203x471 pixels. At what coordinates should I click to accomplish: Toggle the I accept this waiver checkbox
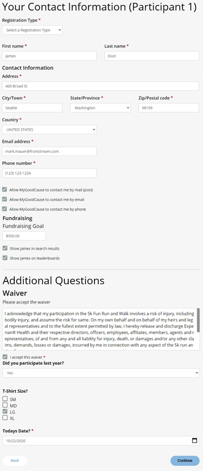[x=5, y=357]
